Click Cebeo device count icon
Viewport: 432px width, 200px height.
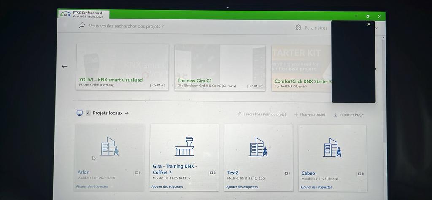pos(359,173)
